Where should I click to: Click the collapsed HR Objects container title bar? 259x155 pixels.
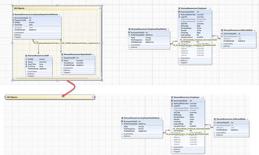50,97
